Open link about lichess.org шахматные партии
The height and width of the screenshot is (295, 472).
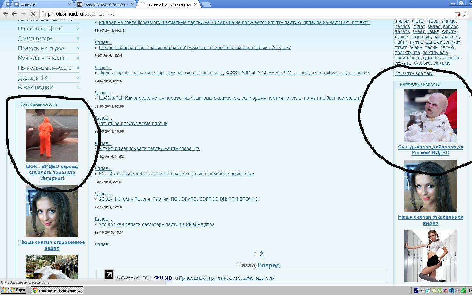(x=235, y=22)
